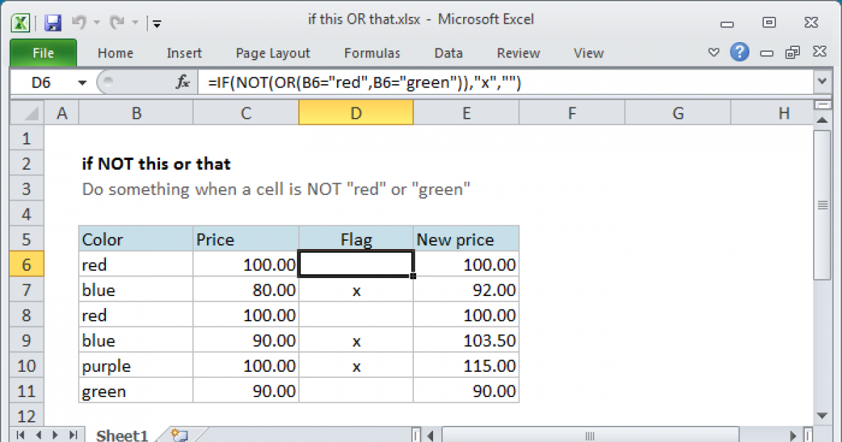The width and height of the screenshot is (842, 442).
Task: Open Excel Help
Action: tap(740, 52)
